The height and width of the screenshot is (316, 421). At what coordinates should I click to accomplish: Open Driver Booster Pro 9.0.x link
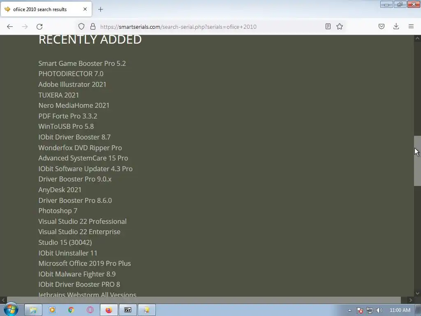click(x=75, y=179)
